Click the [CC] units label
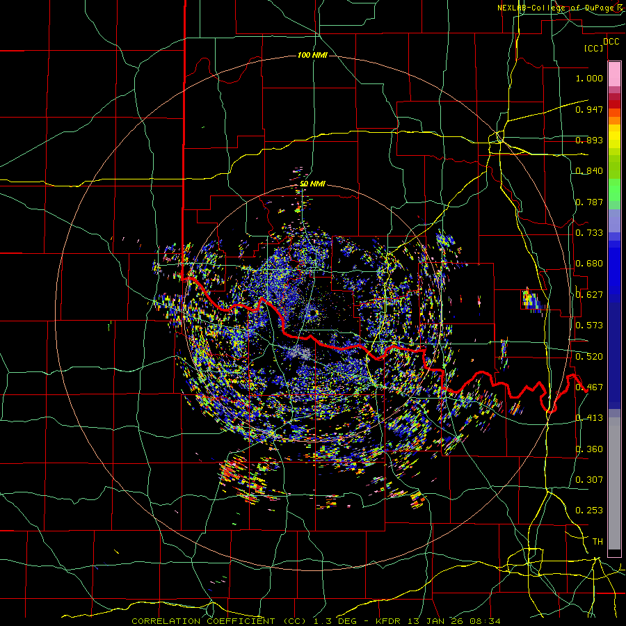The image size is (626, 626). point(594,48)
